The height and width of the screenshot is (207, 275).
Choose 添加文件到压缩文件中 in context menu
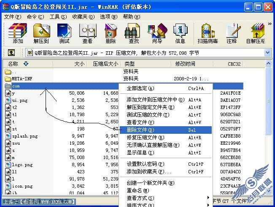[x=166, y=100]
